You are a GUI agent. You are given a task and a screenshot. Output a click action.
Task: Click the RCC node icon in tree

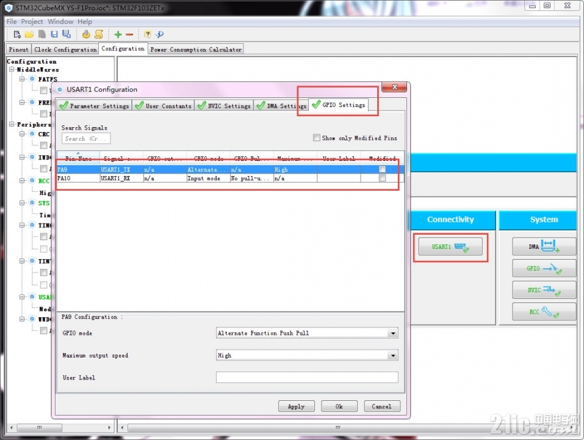click(32, 180)
